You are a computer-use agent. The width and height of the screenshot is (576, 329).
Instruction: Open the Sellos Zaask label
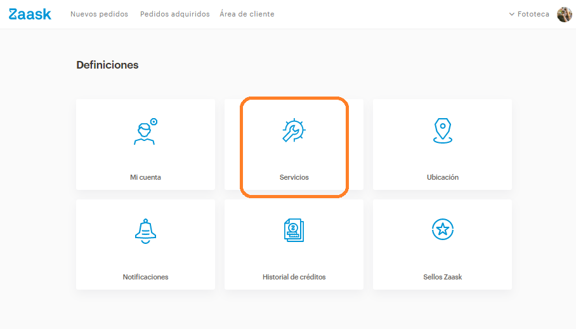(x=443, y=277)
